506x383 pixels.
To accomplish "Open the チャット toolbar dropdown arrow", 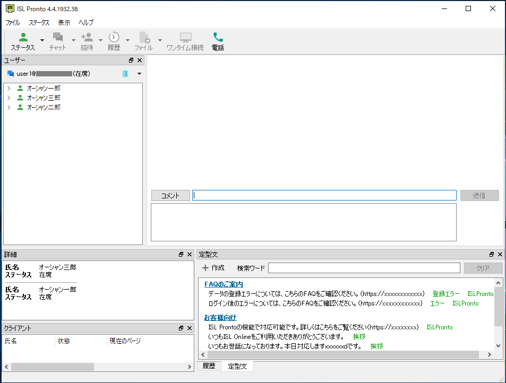I will [x=73, y=40].
